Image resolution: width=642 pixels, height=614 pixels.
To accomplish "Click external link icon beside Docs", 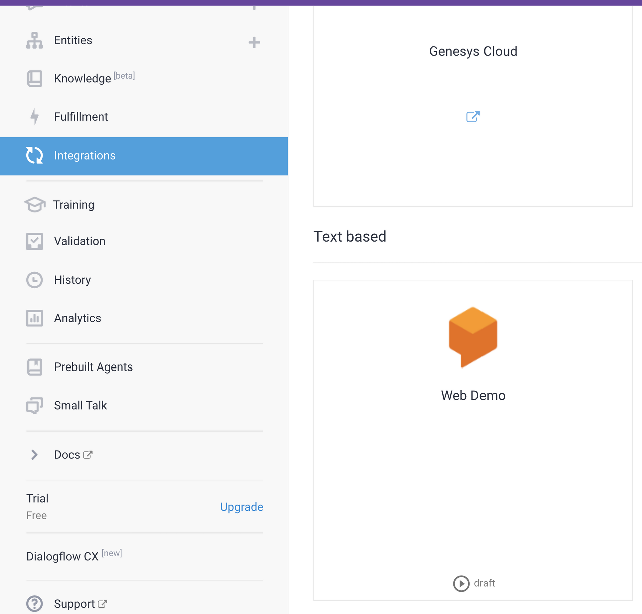I will [88, 455].
